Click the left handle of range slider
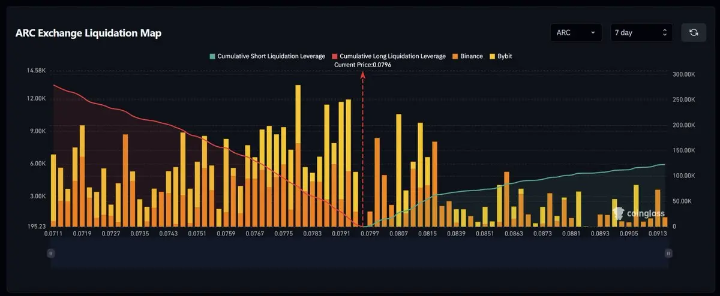Screen dimensions: 720x296 pyautogui.click(x=51, y=253)
